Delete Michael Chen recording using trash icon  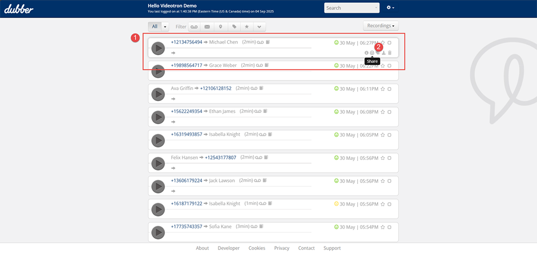390,52
